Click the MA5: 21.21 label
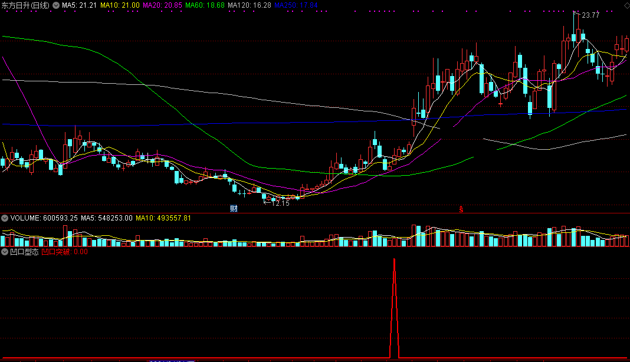This screenshot has width=630, height=362. click(79, 6)
